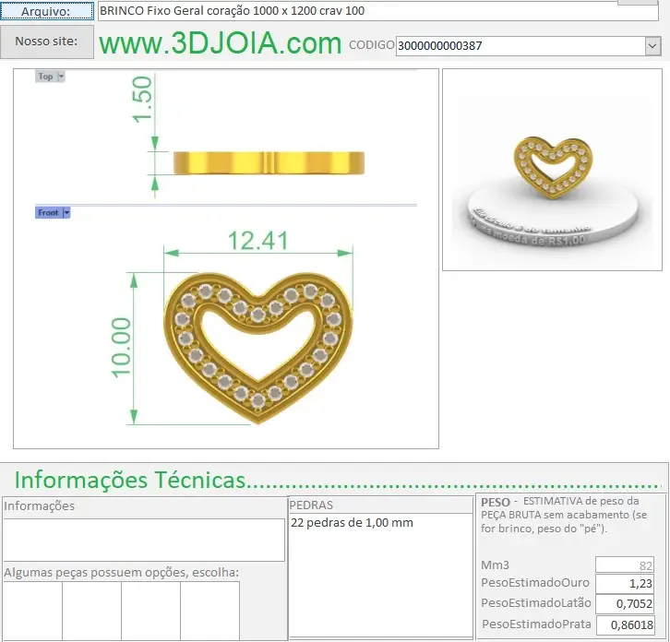
Task: Click the Arquivo button
Action: pyautogui.click(x=47, y=10)
